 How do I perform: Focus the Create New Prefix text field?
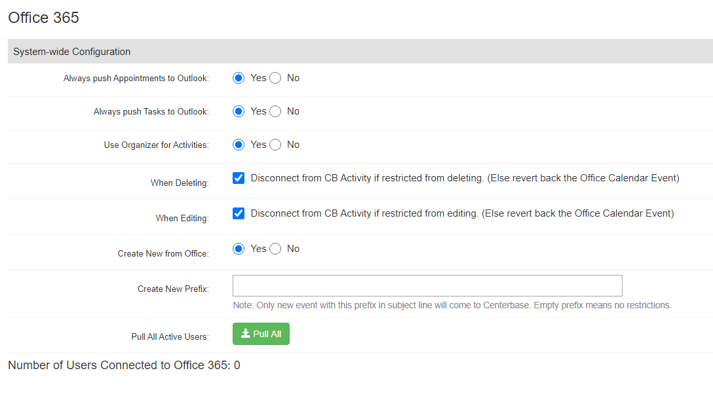pyautogui.click(x=427, y=286)
